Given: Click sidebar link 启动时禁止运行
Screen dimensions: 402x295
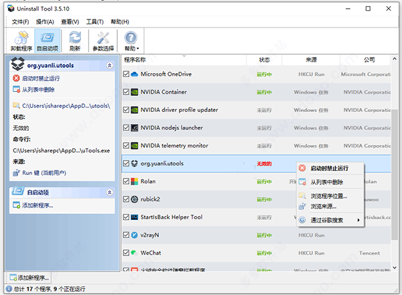Looking at the screenshot, I should pyautogui.click(x=40, y=78).
